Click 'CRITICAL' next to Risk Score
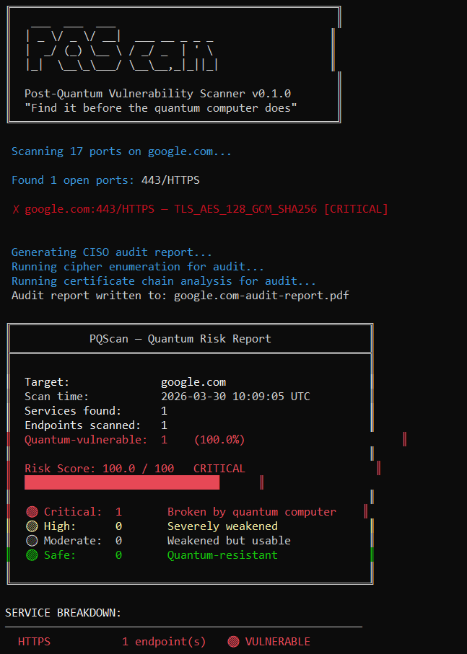Viewport: 467px width, 654px height. 219,469
